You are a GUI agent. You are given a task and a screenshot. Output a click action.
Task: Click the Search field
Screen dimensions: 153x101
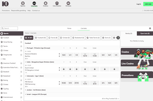[9, 28]
